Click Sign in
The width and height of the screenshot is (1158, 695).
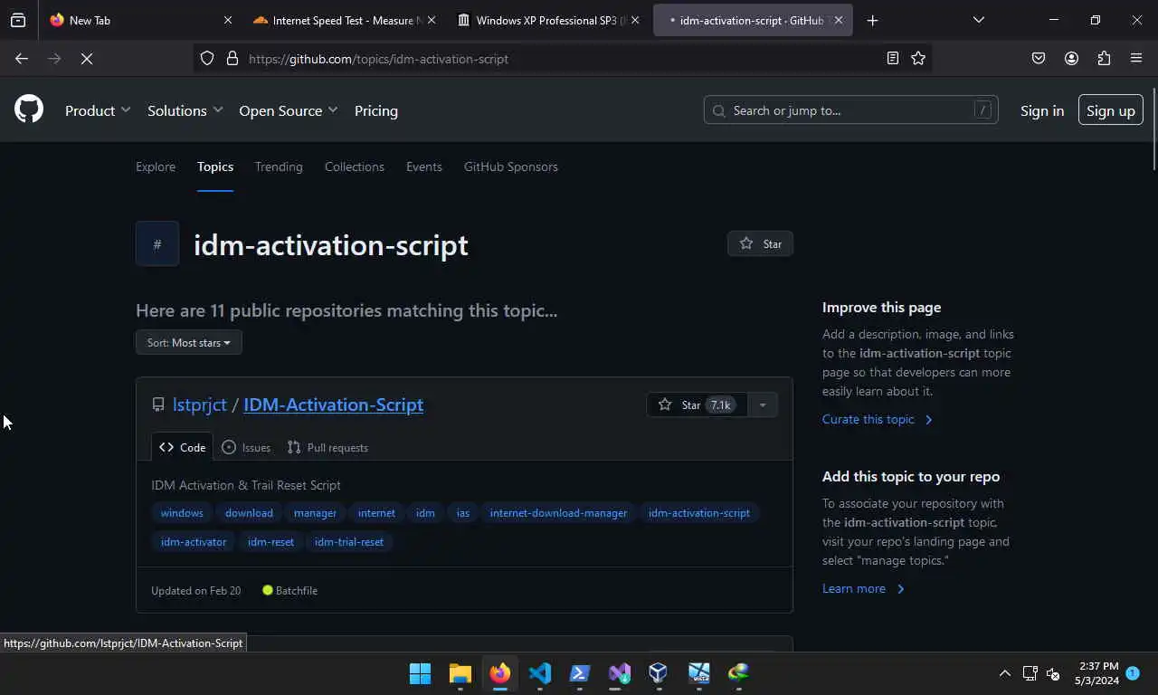(x=1042, y=110)
